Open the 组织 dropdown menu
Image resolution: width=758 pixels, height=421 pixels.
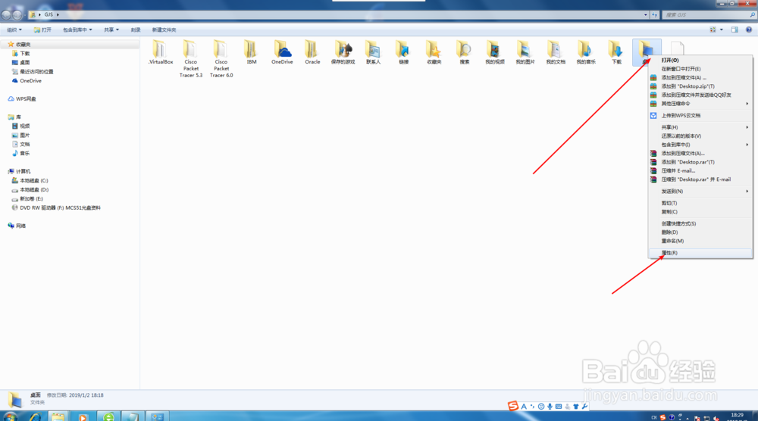[14, 30]
